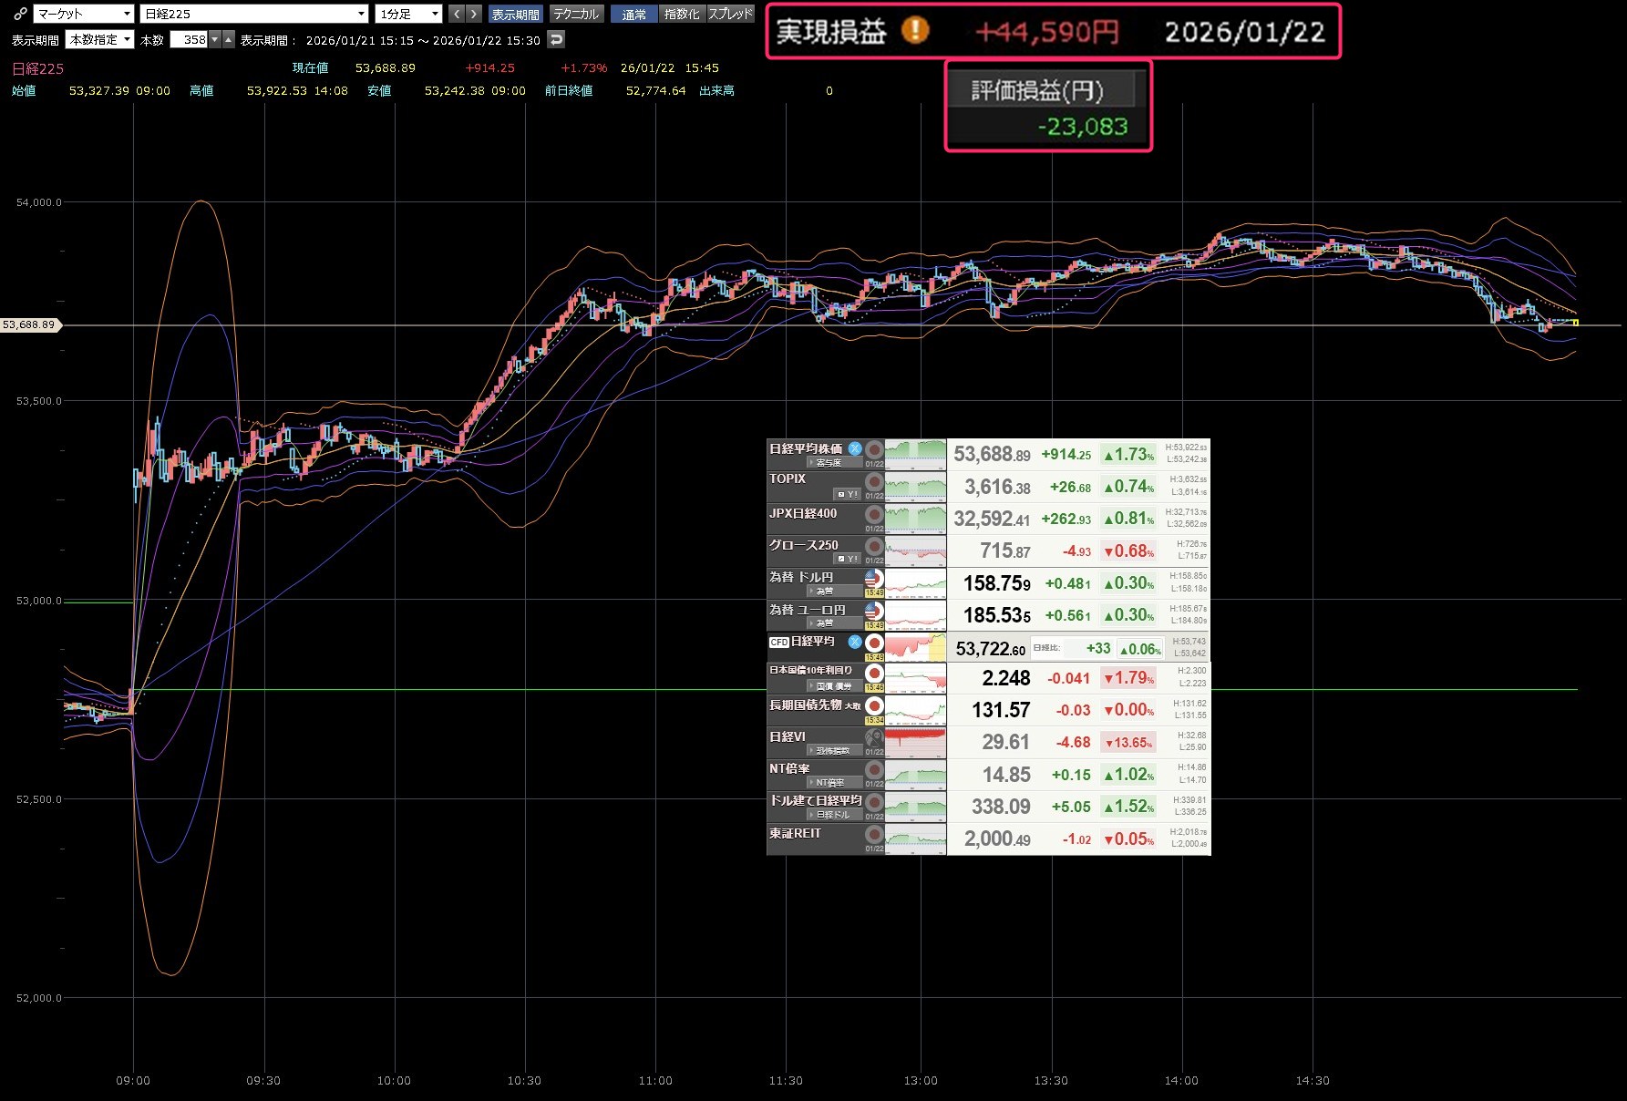The image size is (1627, 1101).
Task: Open the 日経225 symbol dropdown
Action: click(254, 14)
